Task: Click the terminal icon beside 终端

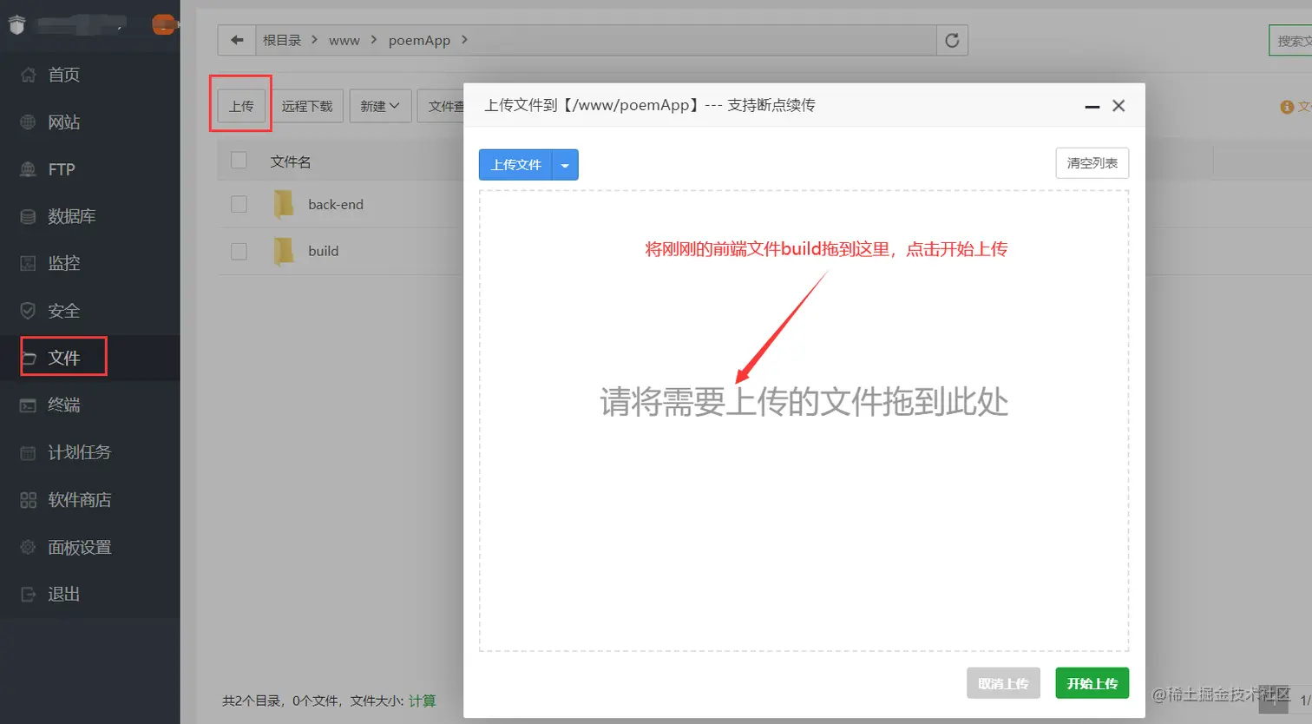Action: tap(28, 405)
